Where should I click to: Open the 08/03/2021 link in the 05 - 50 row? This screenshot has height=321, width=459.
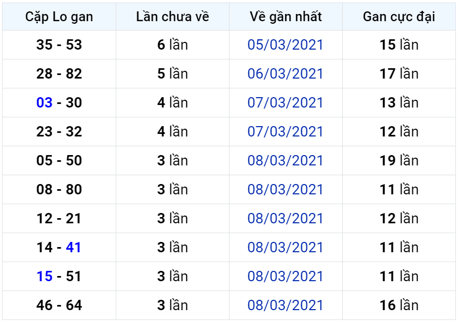(x=285, y=161)
